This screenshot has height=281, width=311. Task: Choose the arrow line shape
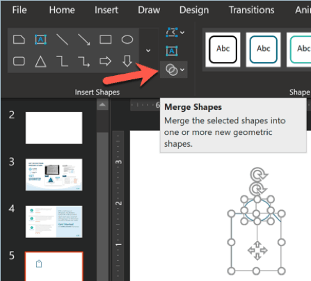pyautogui.click(x=84, y=40)
